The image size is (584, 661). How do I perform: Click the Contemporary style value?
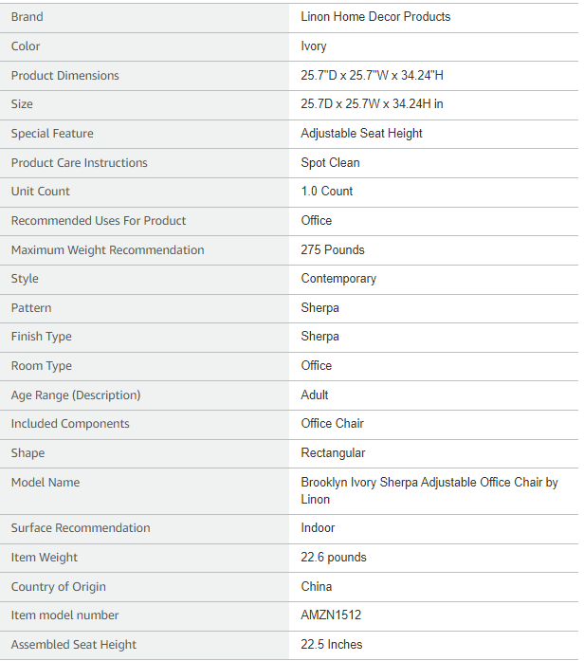click(x=338, y=279)
